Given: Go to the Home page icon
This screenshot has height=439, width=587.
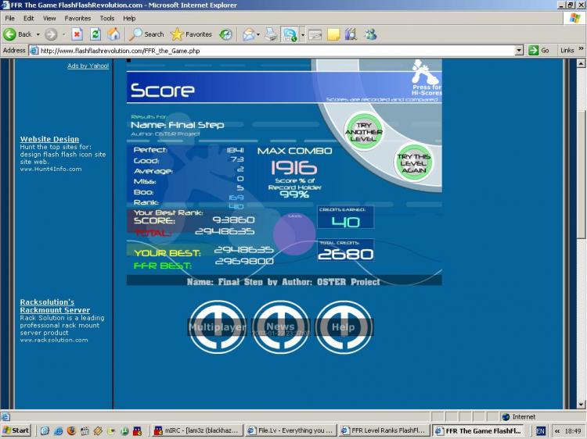Looking at the screenshot, I should pyautogui.click(x=113, y=34).
